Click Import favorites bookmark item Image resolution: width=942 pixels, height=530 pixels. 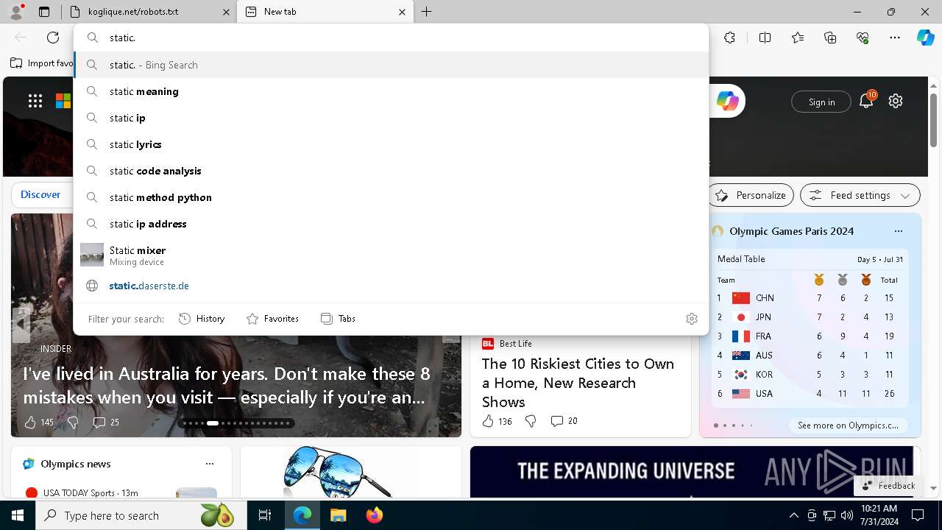point(42,63)
